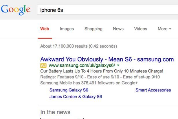
Task: Select the Videos tab
Action: 141,29
